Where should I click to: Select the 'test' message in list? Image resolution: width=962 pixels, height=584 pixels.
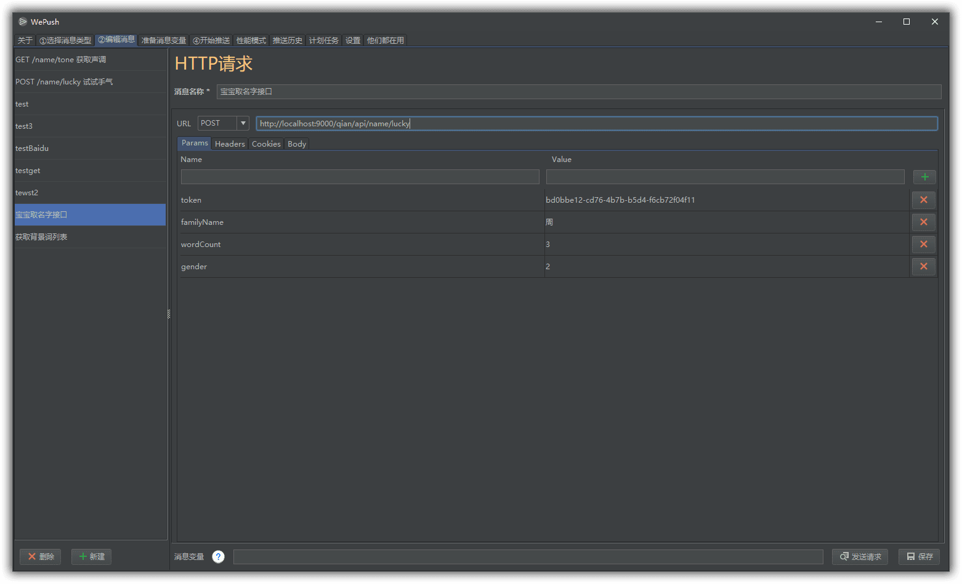point(90,104)
